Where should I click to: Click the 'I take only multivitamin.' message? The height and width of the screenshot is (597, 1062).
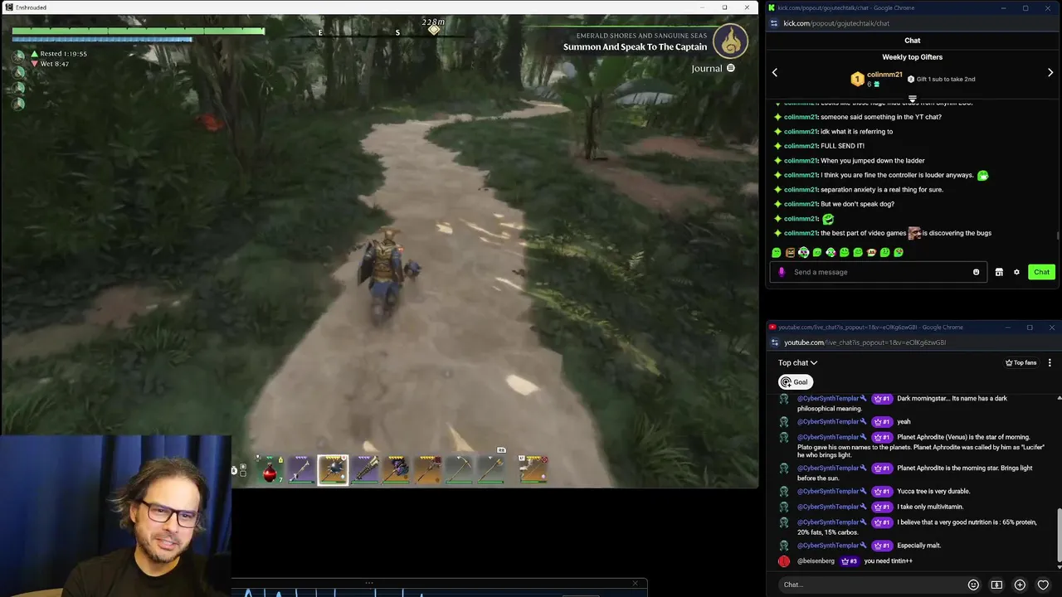coord(932,507)
